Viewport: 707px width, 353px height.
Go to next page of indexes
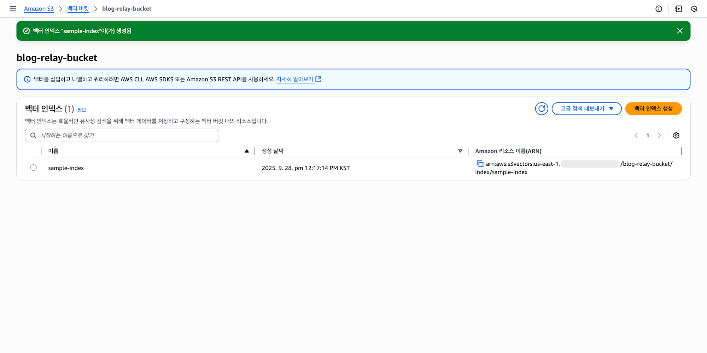tap(659, 135)
